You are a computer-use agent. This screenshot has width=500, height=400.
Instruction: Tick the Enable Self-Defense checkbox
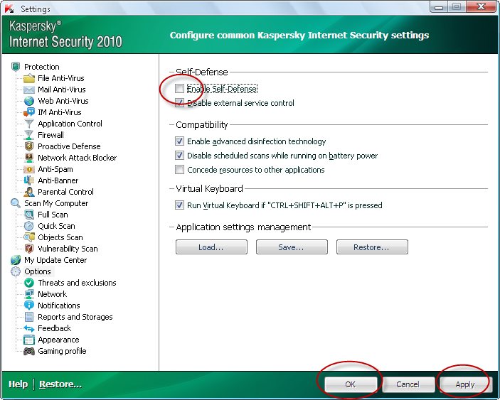(179, 89)
